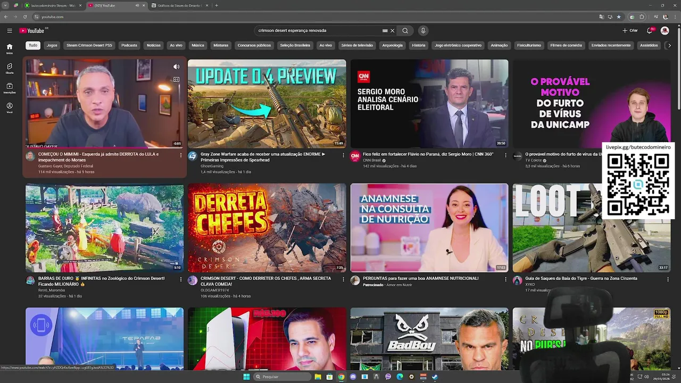The image size is (681, 383).
Task: Open Shorts in the left sidebar
Action: point(10,69)
